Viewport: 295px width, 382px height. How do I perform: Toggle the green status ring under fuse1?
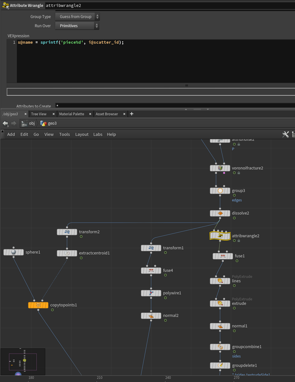237,261
